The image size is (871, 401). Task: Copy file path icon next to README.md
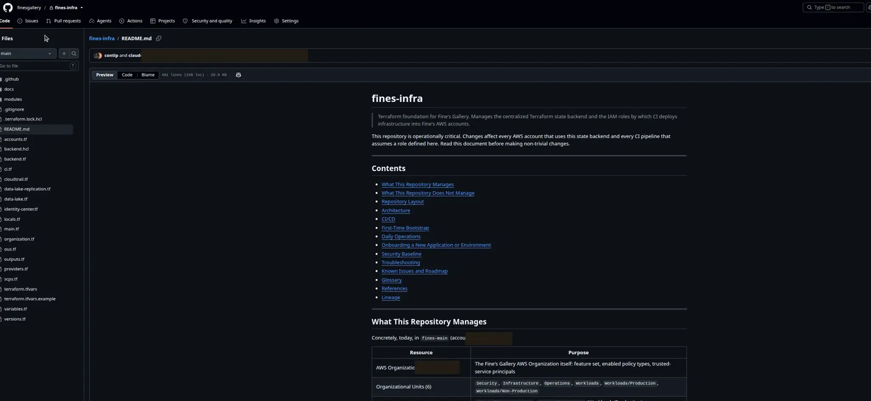[159, 38]
